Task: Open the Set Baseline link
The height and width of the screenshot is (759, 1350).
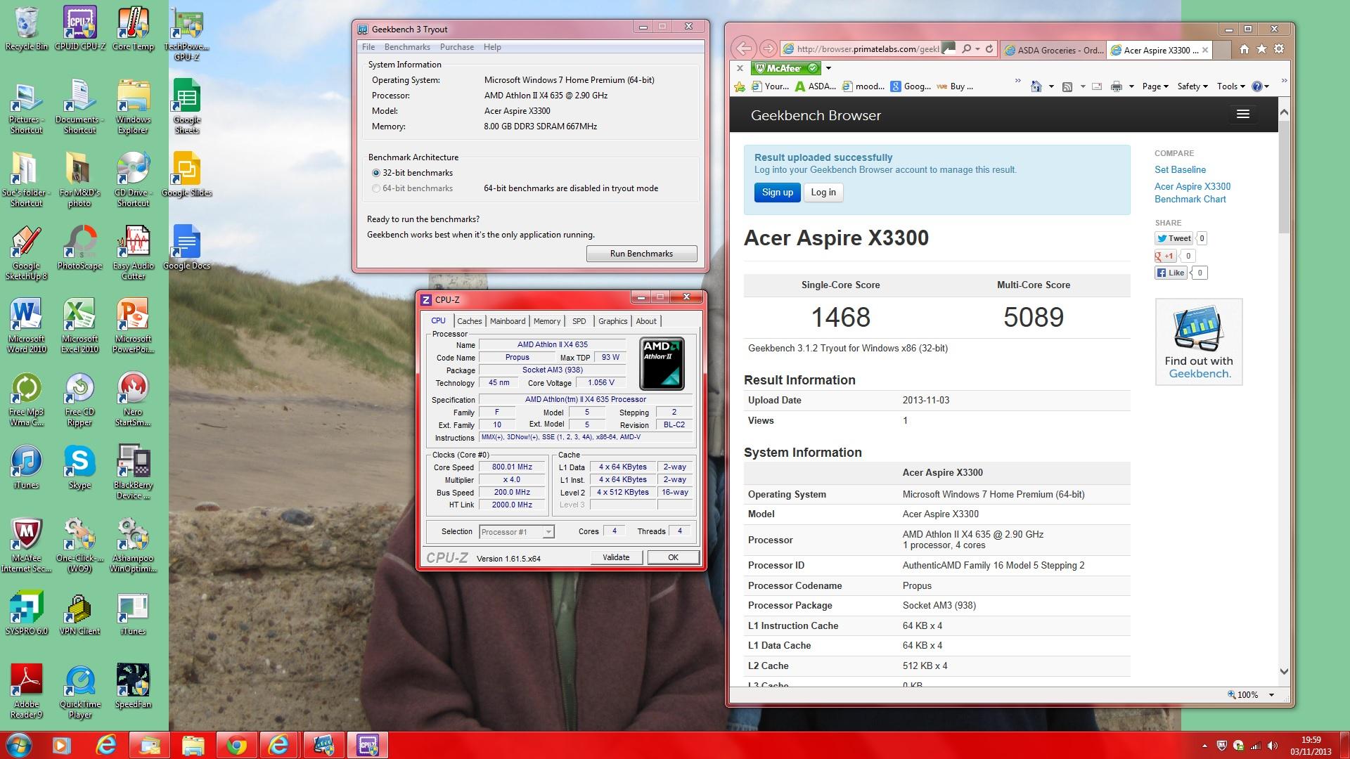Action: [x=1180, y=169]
